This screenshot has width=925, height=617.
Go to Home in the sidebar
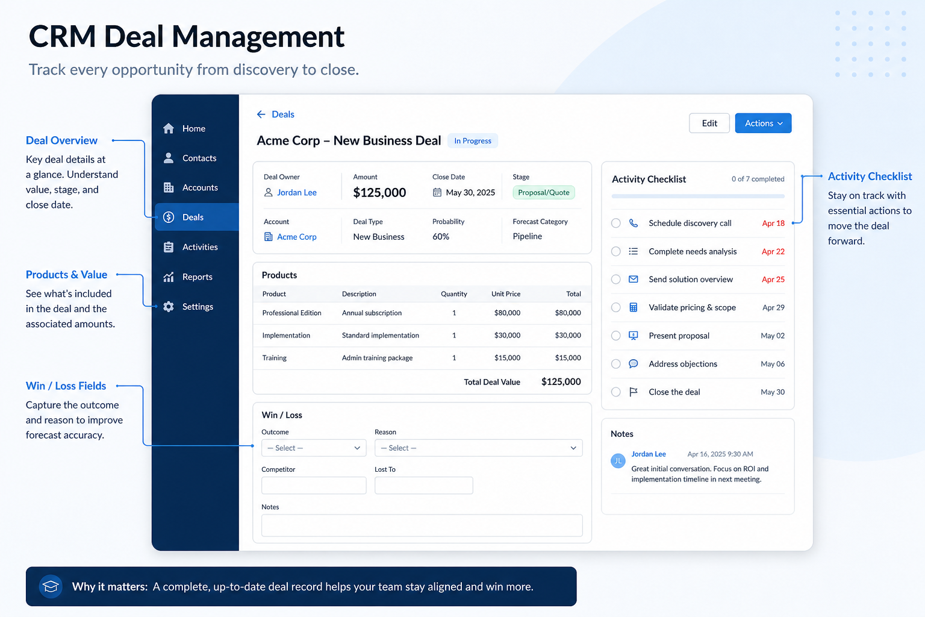[196, 128]
